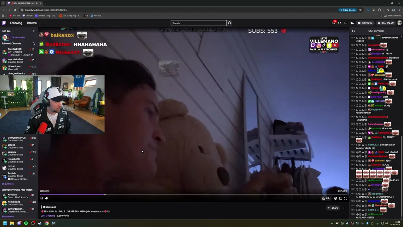403x227 pixels.
Task: Open Komplettno channel from sidebar
Action: pyautogui.click(x=19, y=203)
